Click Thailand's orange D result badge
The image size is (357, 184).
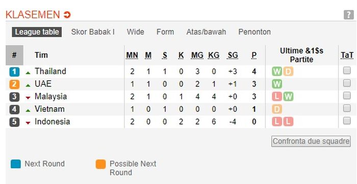click(x=288, y=72)
